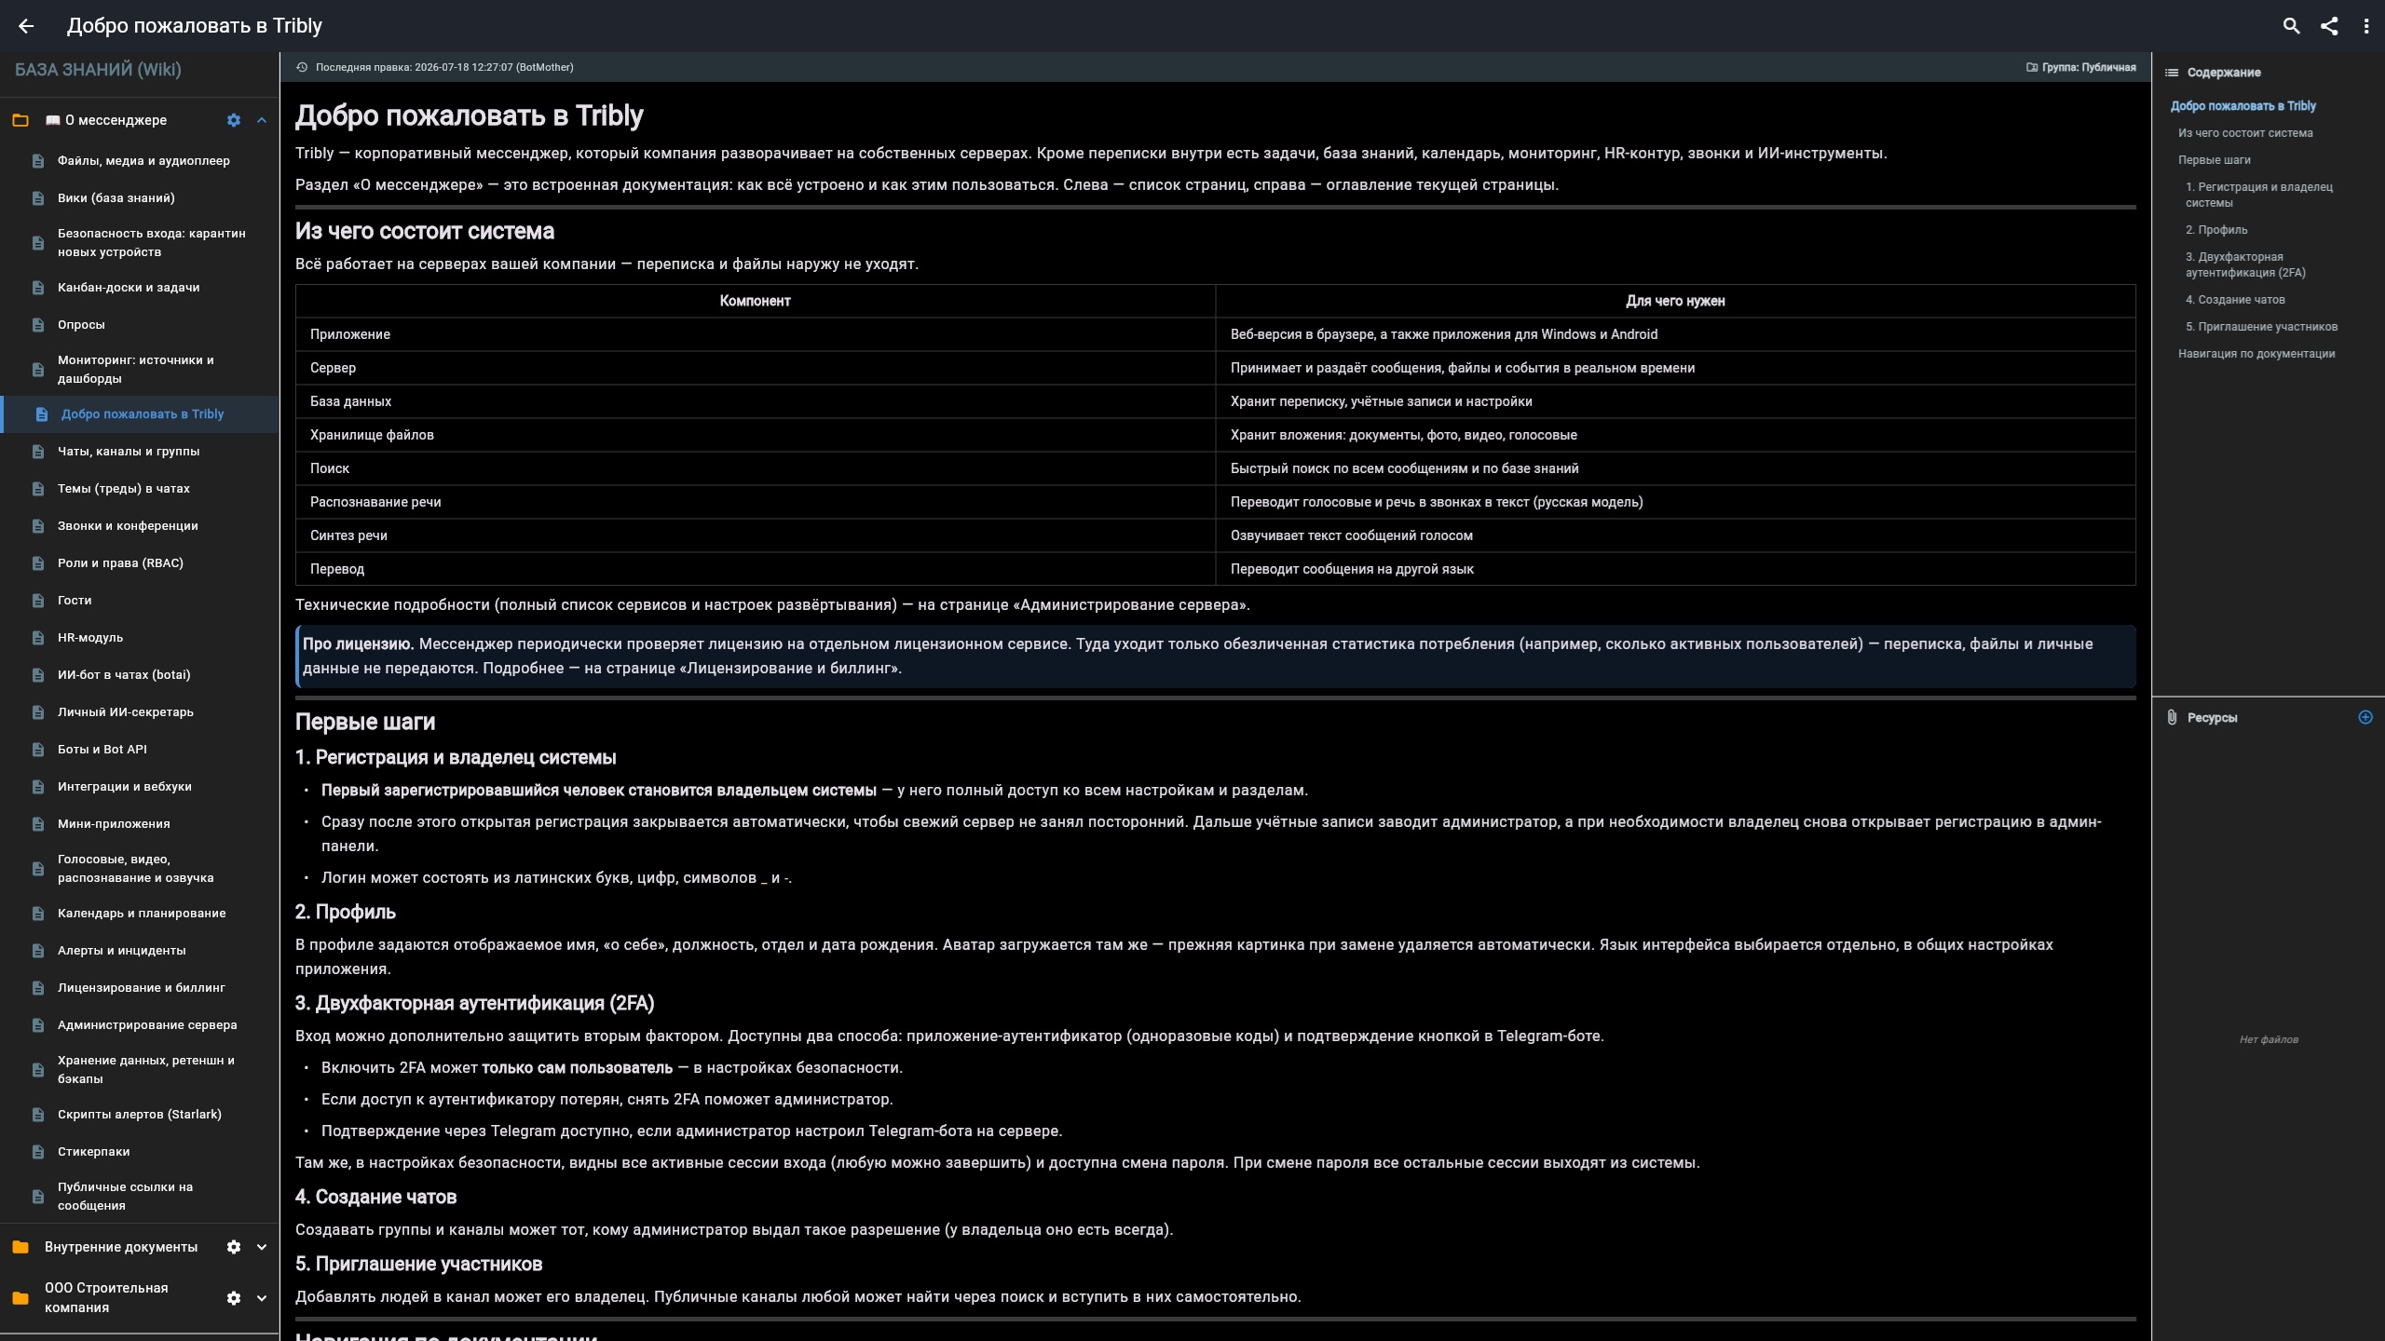Screen dimensions: 2385x1341
Task: Open settings gear for «ООО Строительная компания»
Action: [234, 1298]
